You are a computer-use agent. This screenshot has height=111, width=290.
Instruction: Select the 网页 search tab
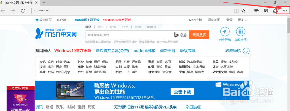tap(88, 27)
